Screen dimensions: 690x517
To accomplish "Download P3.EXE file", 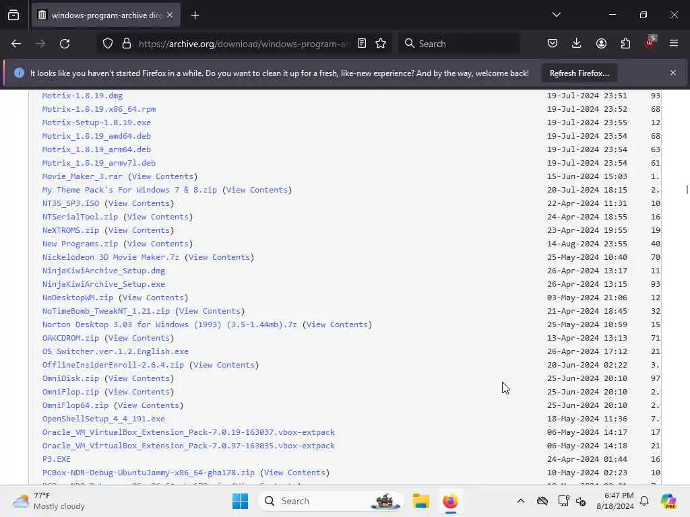I will tap(57, 459).
